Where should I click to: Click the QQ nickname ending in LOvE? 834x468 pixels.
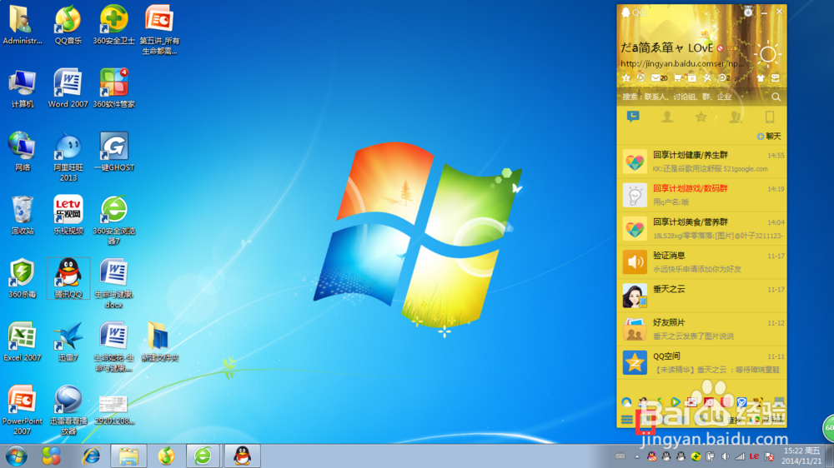666,47
